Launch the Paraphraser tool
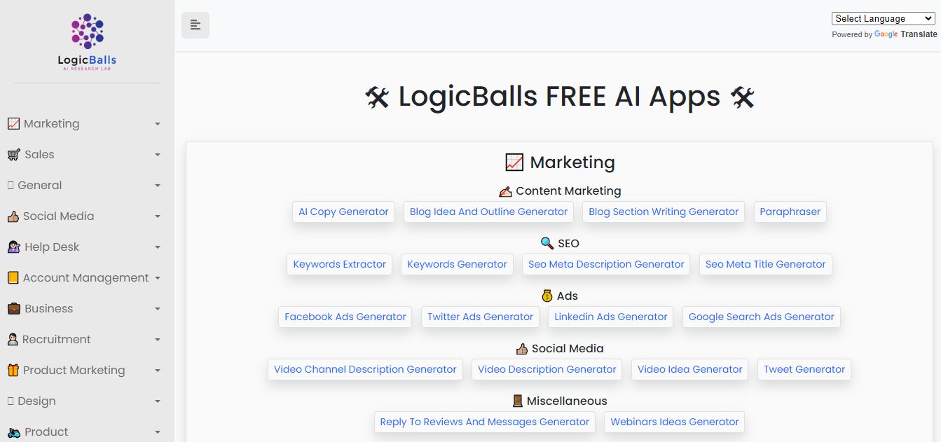Image resolution: width=941 pixels, height=442 pixels. click(790, 212)
